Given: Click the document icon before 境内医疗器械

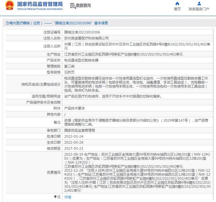Looking at the screenshot, I should coord(7,23).
